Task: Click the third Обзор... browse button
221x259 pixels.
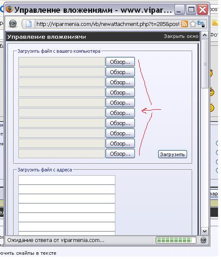Action: (120, 82)
